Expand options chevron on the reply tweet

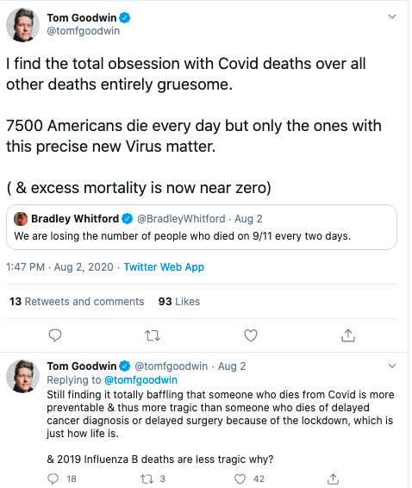(x=392, y=366)
